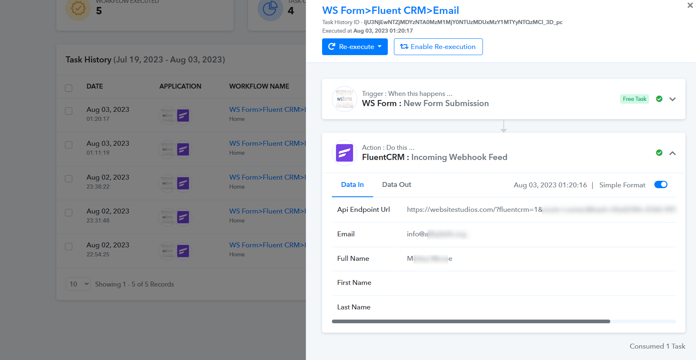Viewport: 696px width, 360px height.
Task: Check the Aug 02 22:54:25 row checkbox
Action: coord(69,247)
